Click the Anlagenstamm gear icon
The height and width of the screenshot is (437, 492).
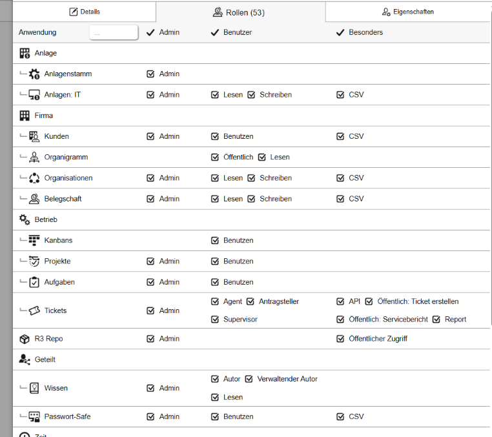pyautogui.click(x=35, y=74)
